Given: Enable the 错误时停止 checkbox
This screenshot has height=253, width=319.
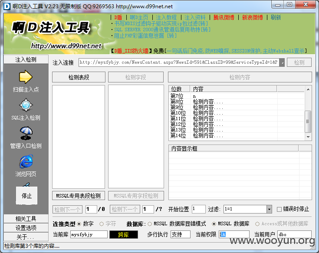Looking at the screenshot, I should tap(280, 209).
